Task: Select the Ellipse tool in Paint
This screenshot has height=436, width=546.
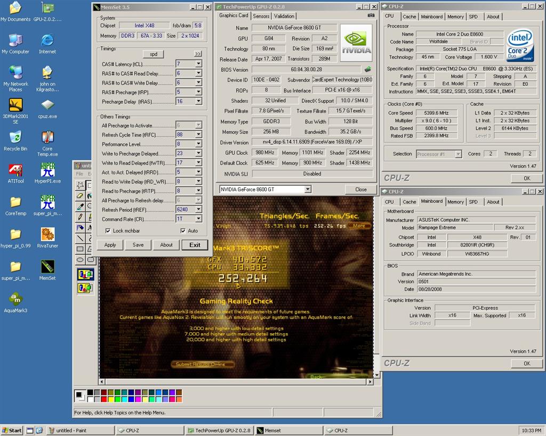Action: 80,259
